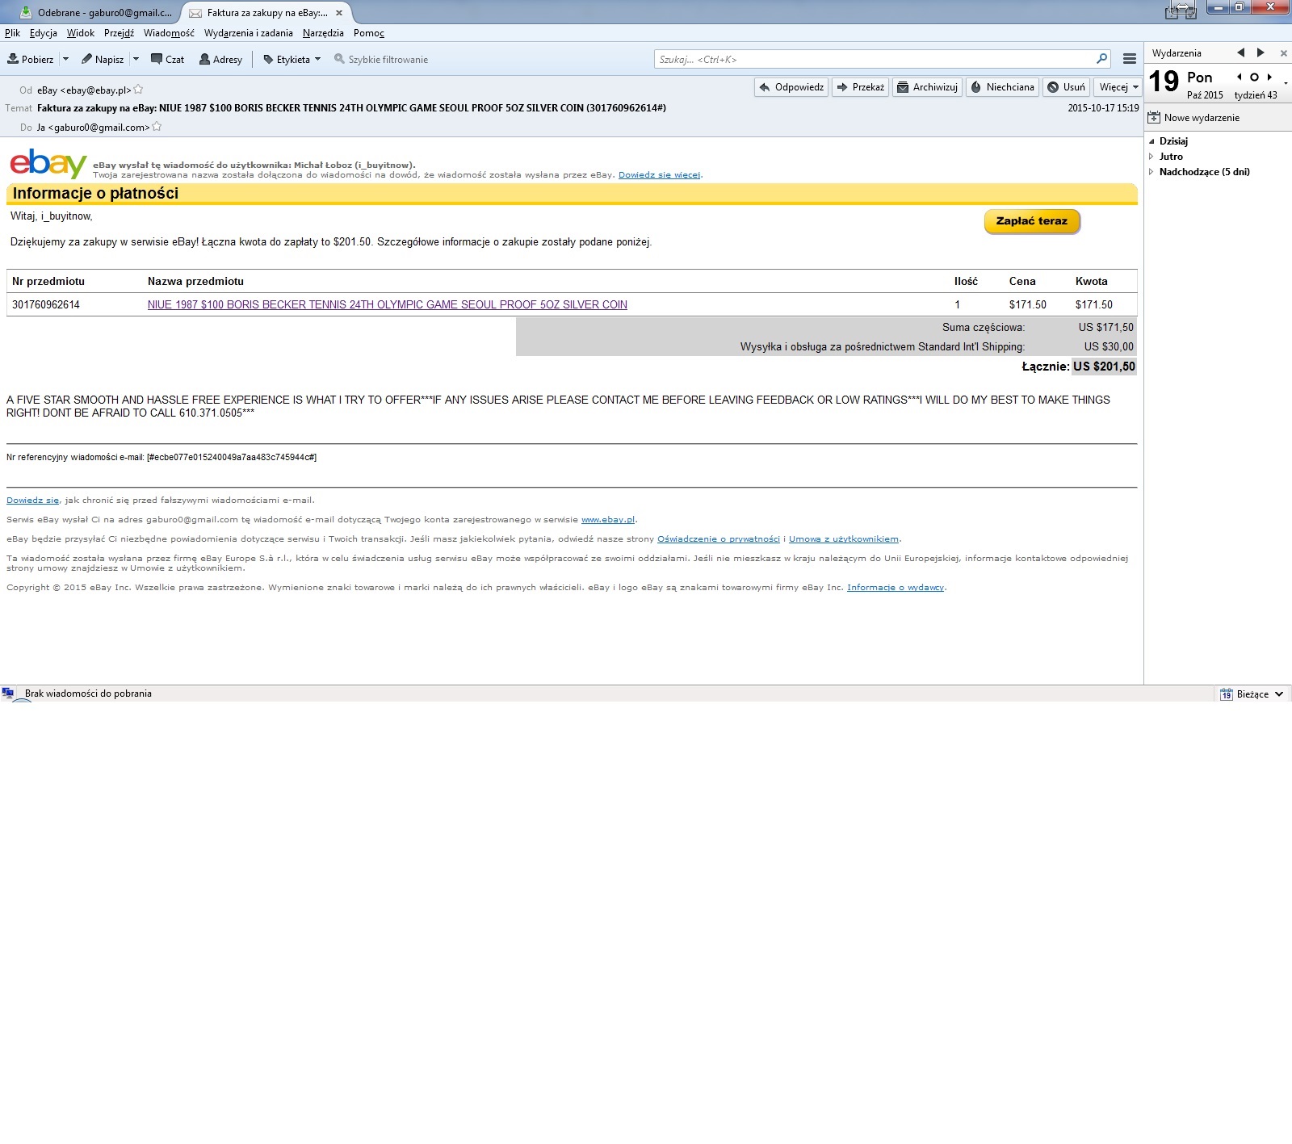The height and width of the screenshot is (1144, 1292).
Task: Open the Napisz dropdown arrow
Action: tap(136, 59)
